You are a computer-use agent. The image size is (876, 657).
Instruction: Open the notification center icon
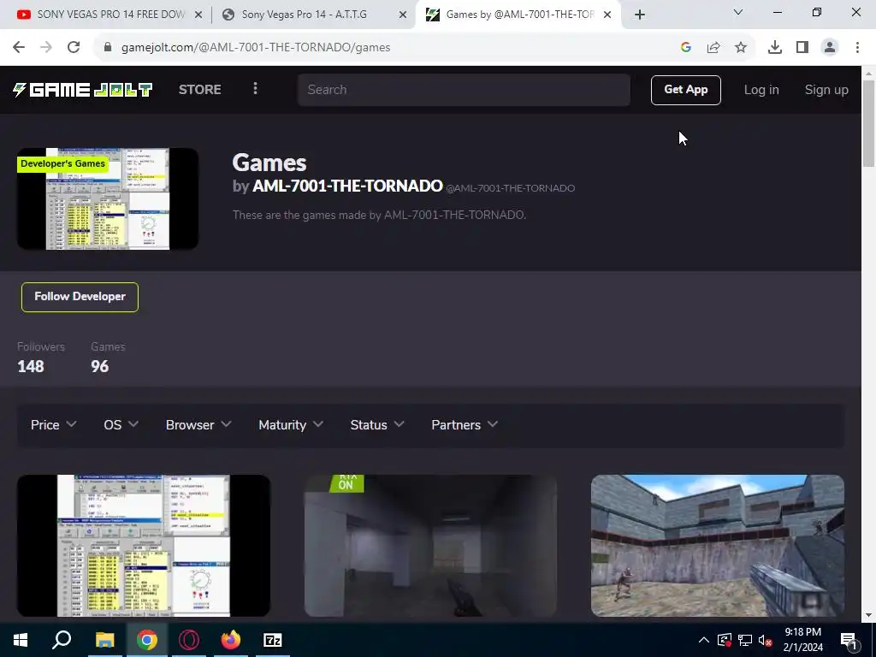(849, 641)
